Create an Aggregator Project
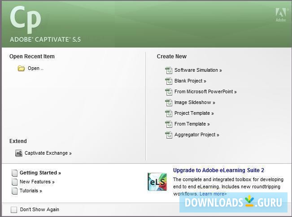The width and height of the screenshot is (292, 217). (x=197, y=135)
